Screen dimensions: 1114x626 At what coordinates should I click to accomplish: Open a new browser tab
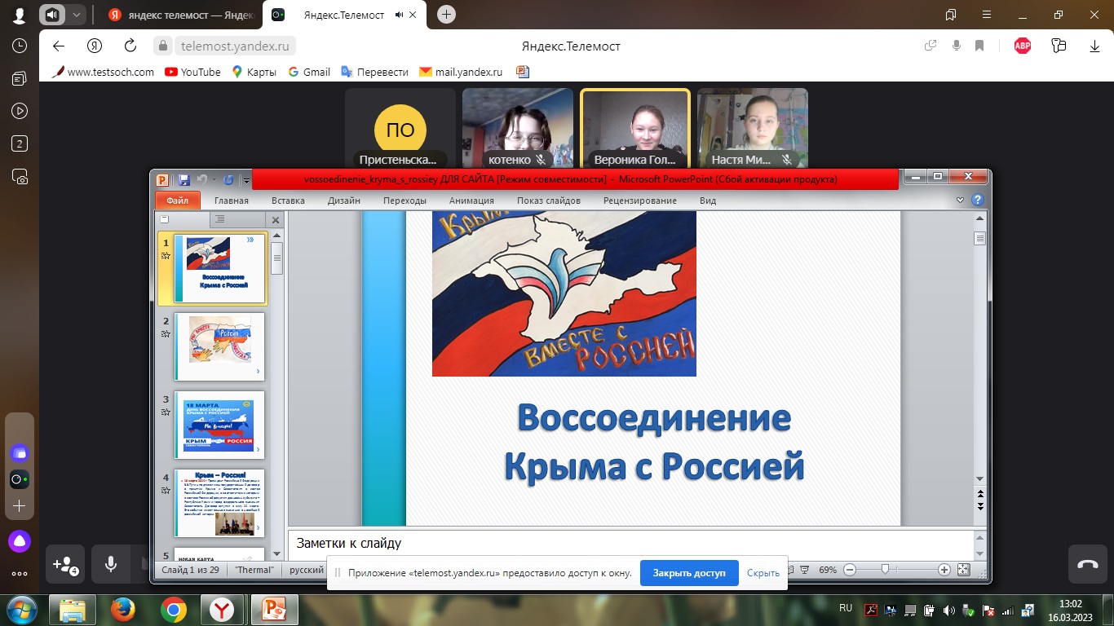pos(446,15)
